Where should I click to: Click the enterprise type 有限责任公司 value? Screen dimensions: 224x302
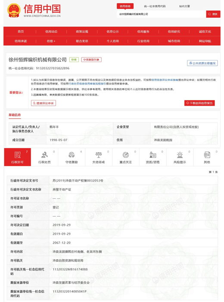click(x=176, y=127)
